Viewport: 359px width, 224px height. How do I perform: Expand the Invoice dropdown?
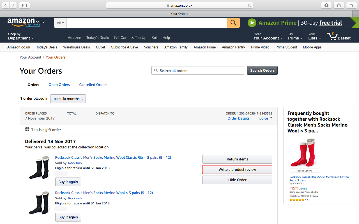point(264,118)
